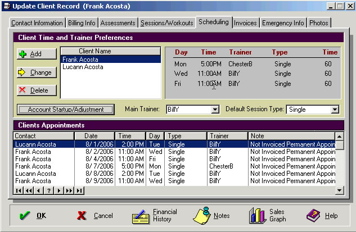Click the Help book icon
The image size is (356, 232).
pos(313,216)
